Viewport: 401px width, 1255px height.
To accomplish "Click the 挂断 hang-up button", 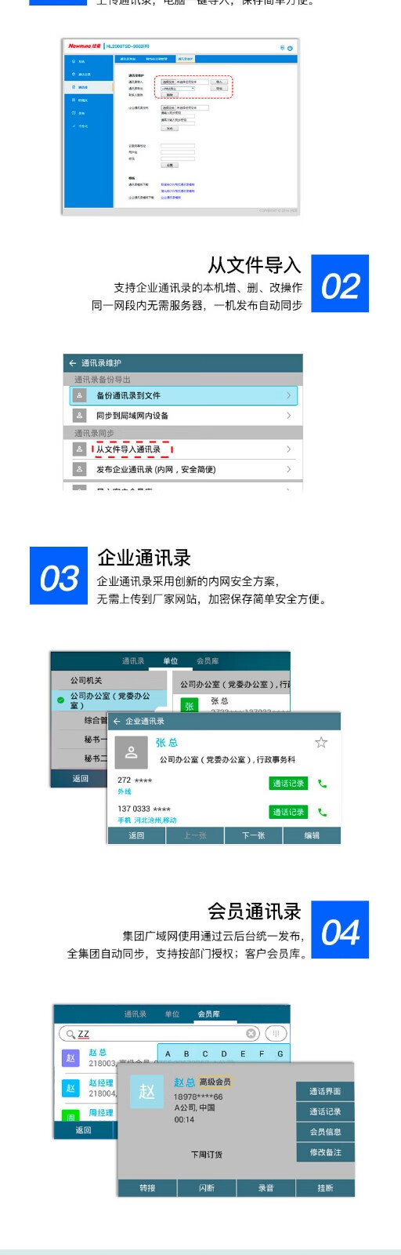I will coord(325,1188).
